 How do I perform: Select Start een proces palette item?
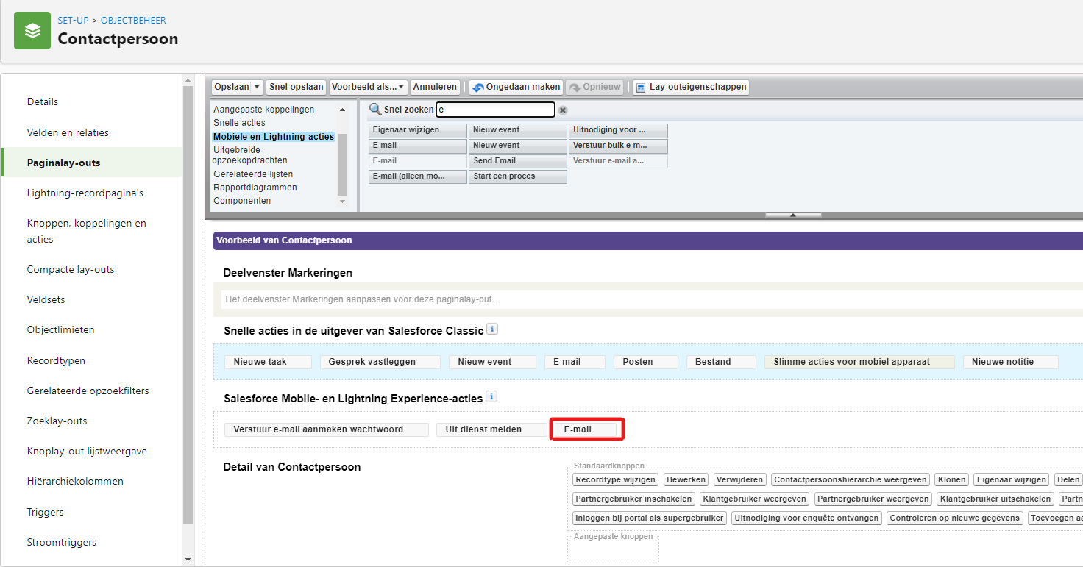(518, 176)
